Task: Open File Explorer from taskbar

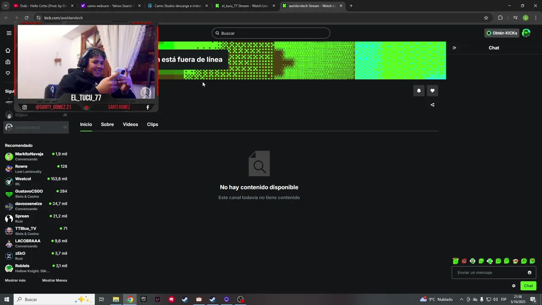Action: 116,299
